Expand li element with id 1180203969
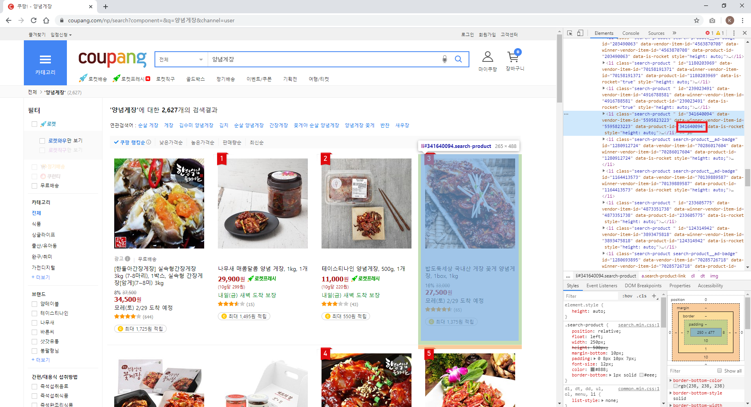Screen dimensions: 751x407 (604, 63)
